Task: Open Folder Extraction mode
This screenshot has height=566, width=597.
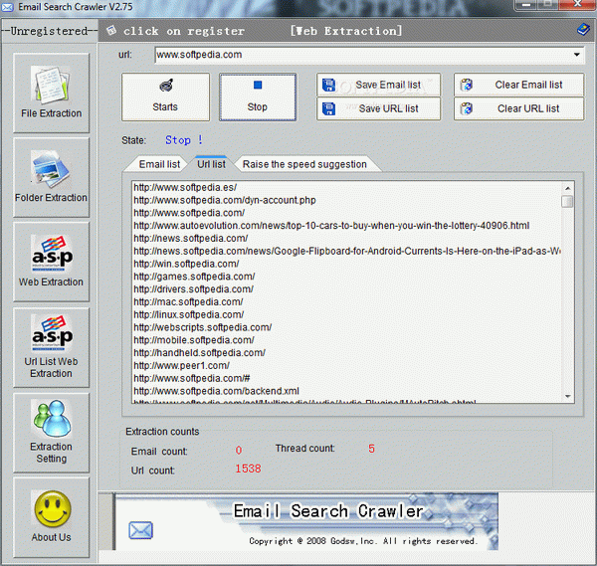Action: (x=51, y=177)
